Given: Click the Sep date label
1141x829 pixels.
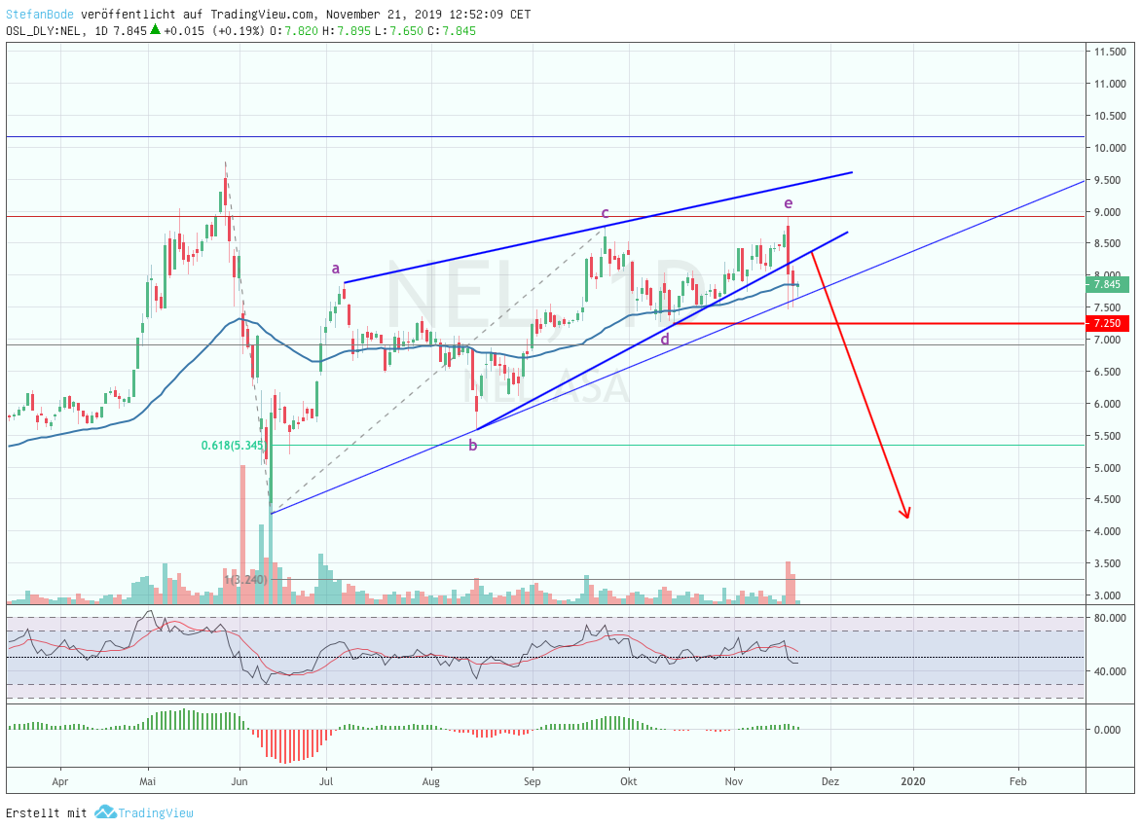Looking at the screenshot, I should pyautogui.click(x=532, y=781).
